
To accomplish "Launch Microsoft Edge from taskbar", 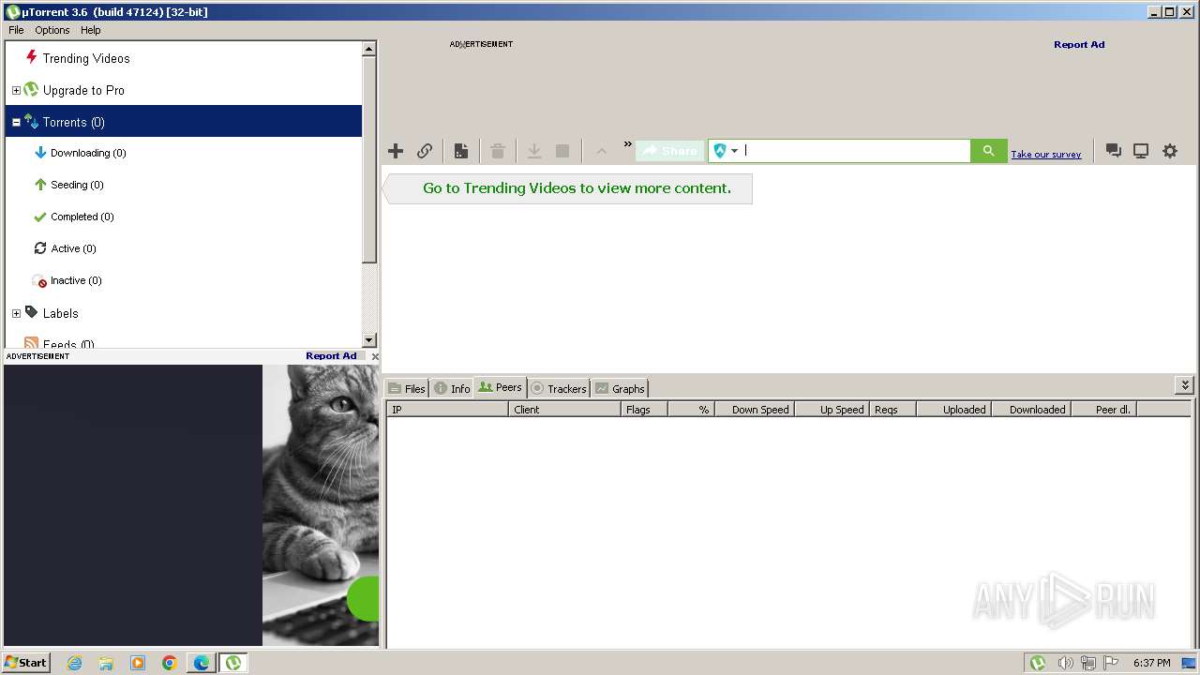I will coord(202,663).
